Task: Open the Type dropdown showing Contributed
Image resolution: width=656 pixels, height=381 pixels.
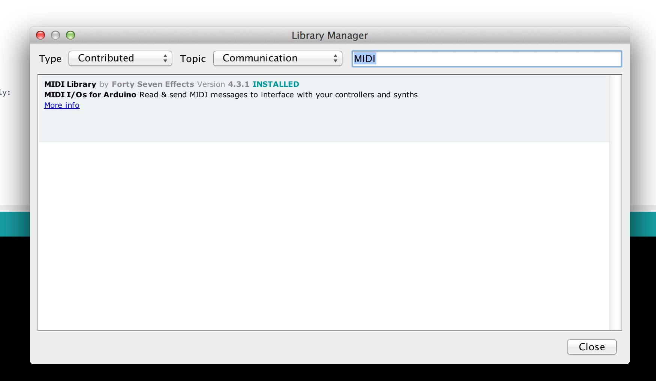Action: [120, 58]
